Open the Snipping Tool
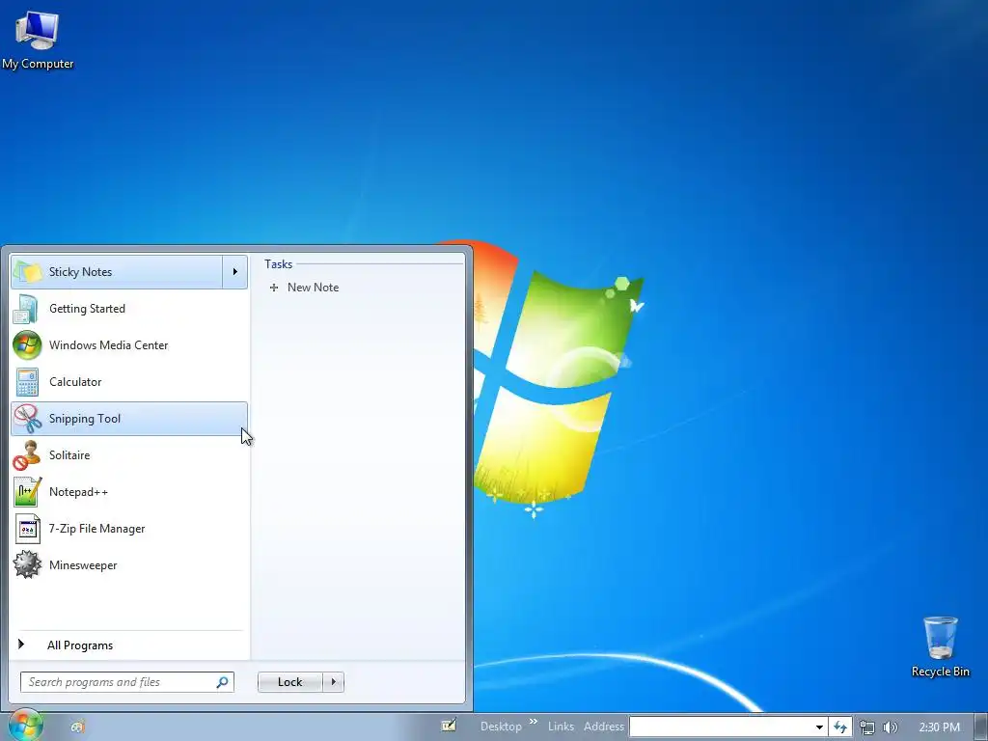This screenshot has width=988, height=741. 129,419
